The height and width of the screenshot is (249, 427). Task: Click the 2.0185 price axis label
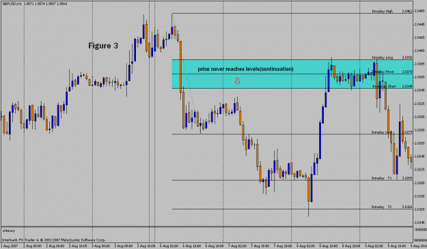[419, 196]
